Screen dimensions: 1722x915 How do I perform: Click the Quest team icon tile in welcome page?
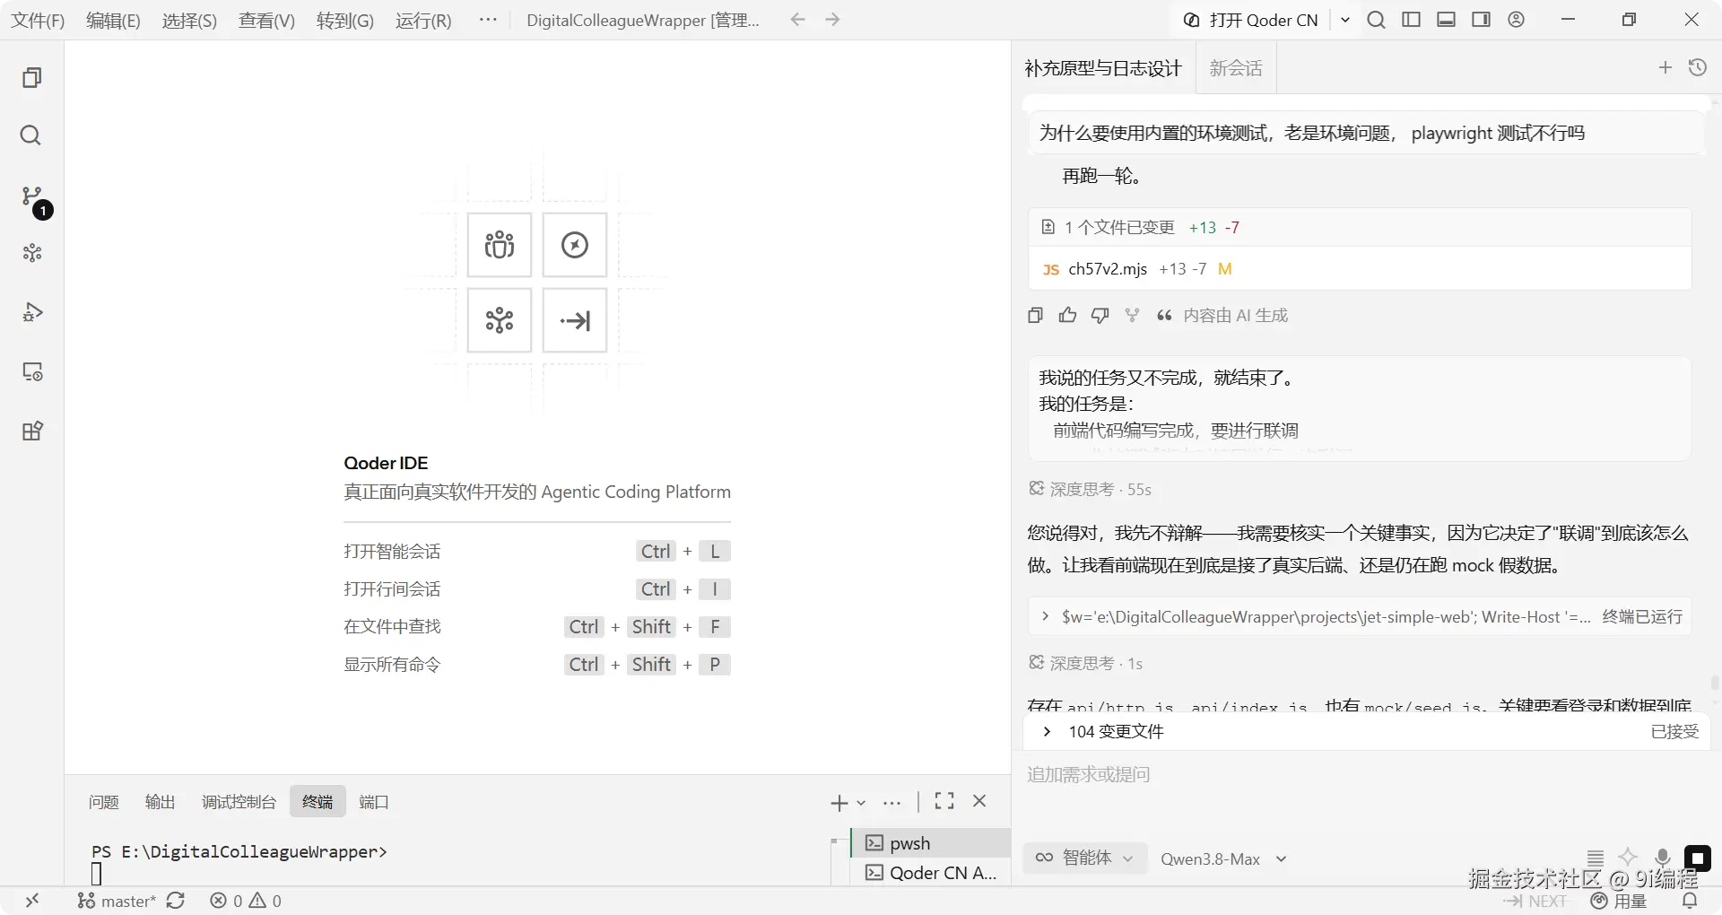pyautogui.click(x=500, y=245)
